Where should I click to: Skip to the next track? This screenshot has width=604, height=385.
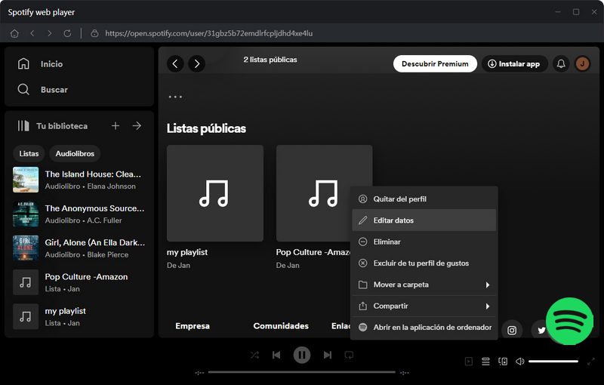(x=327, y=355)
